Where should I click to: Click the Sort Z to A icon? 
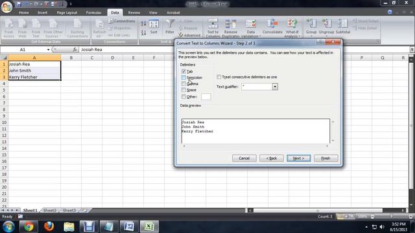[143, 33]
